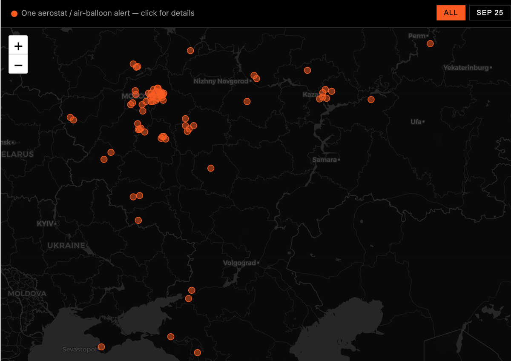Open the single marker just north of UKRAINE label
Viewport: 511px width, 361px height.
138,220
